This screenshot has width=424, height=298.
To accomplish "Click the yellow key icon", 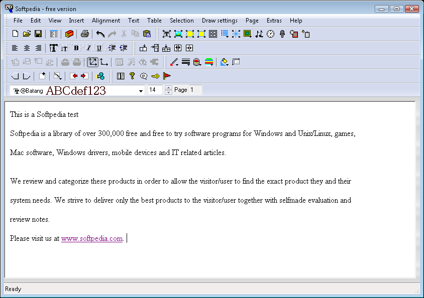I will (x=155, y=76).
